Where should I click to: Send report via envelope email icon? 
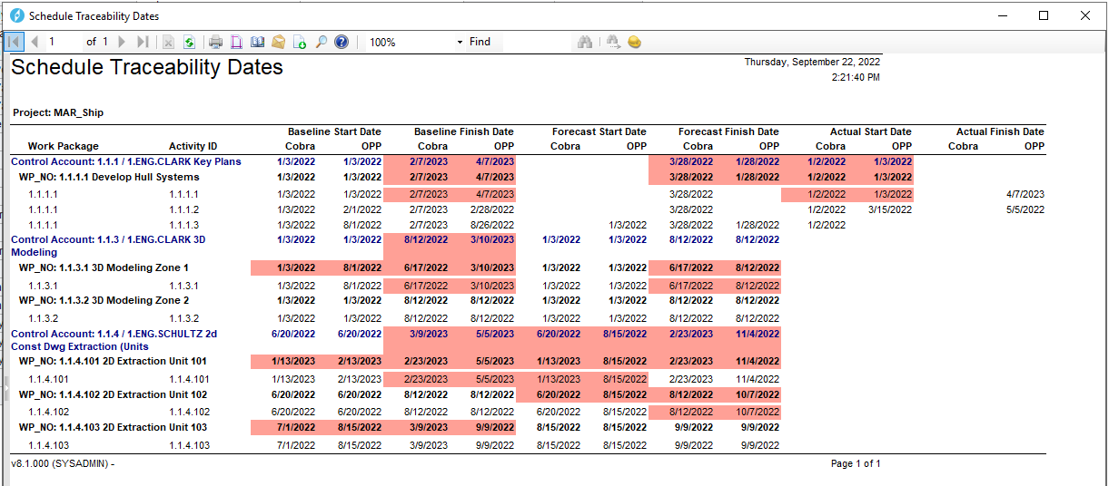(279, 42)
